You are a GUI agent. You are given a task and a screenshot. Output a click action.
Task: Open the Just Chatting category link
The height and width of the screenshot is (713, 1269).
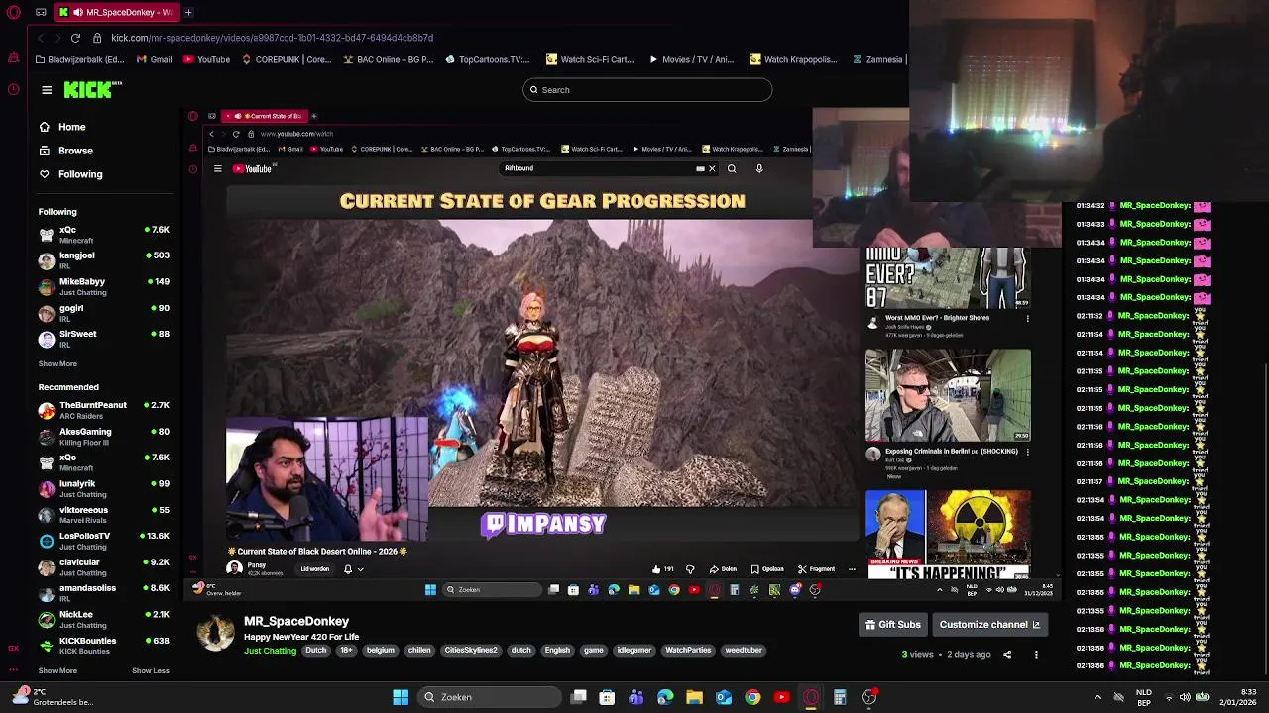(x=270, y=651)
